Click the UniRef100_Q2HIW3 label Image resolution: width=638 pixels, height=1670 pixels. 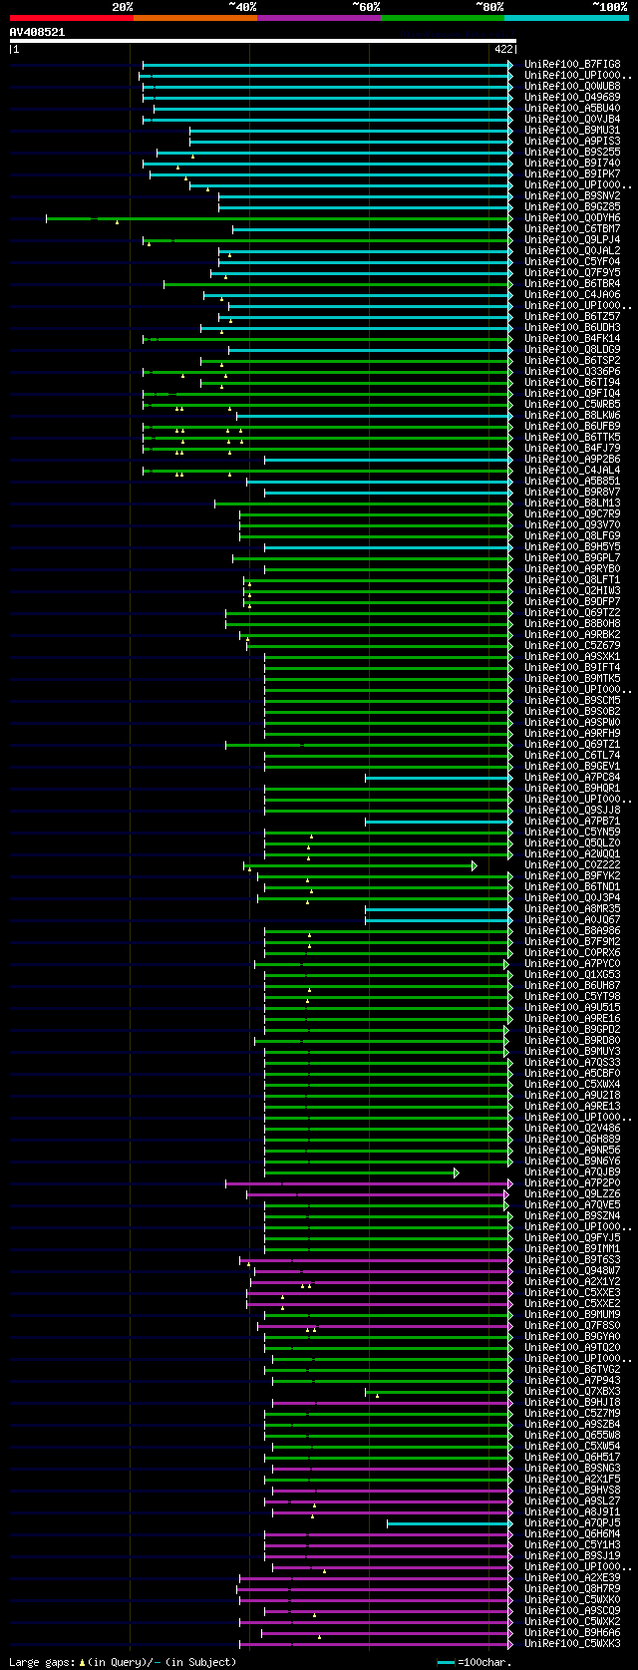click(x=572, y=591)
